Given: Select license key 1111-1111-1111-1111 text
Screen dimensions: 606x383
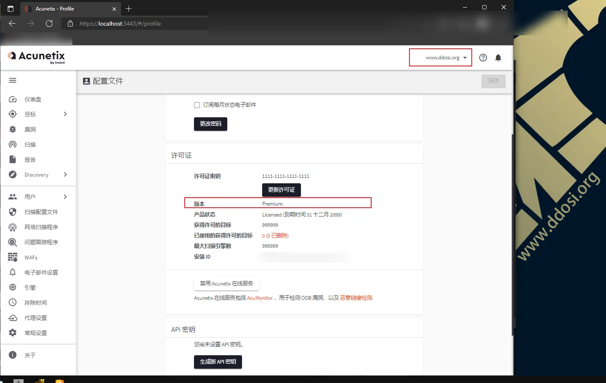Looking at the screenshot, I should coord(286,176).
